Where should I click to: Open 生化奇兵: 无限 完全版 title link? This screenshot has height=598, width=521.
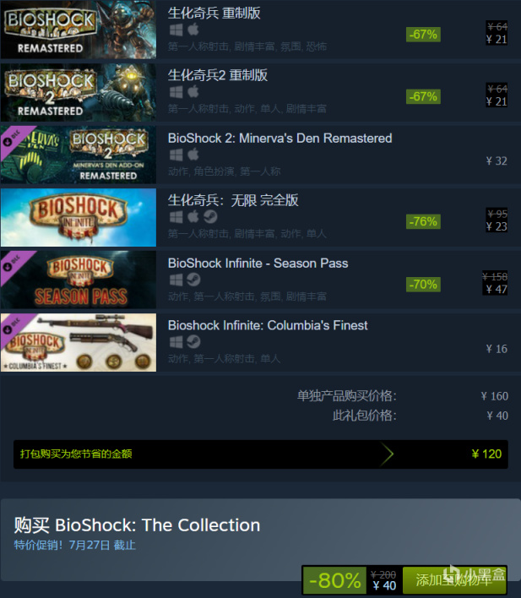233,200
